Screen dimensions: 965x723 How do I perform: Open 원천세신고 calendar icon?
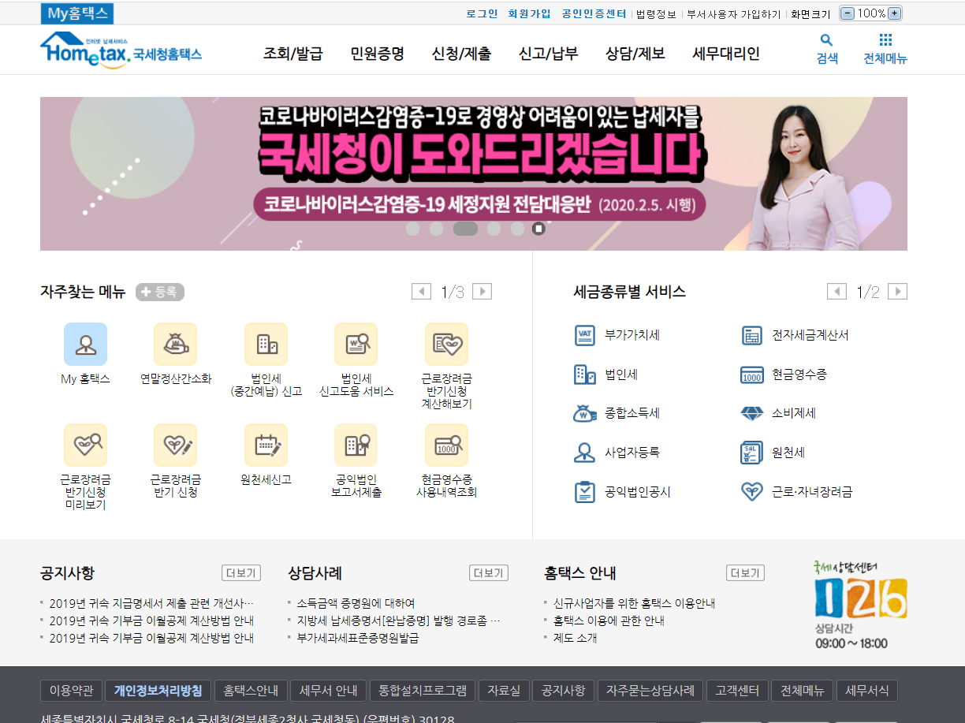(266, 445)
